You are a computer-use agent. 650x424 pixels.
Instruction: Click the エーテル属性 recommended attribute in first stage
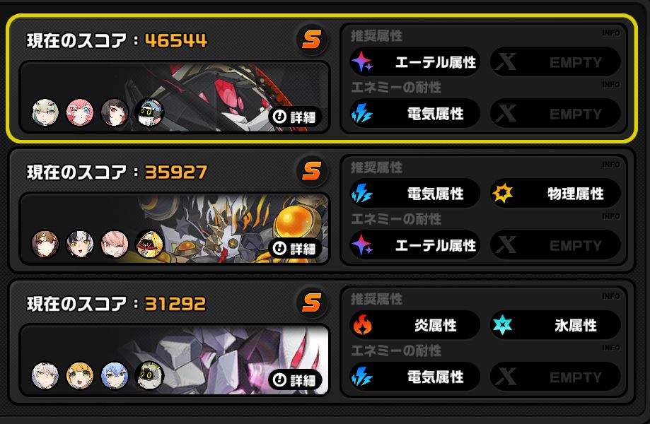click(x=415, y=62)
